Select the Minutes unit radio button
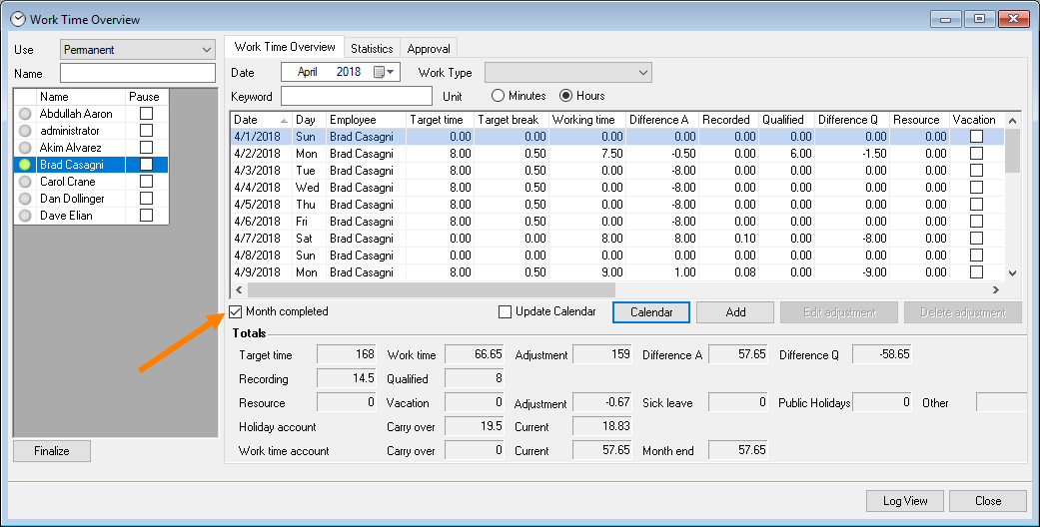The width and height of the screenshot is (1040, 527). pos(498,96)
